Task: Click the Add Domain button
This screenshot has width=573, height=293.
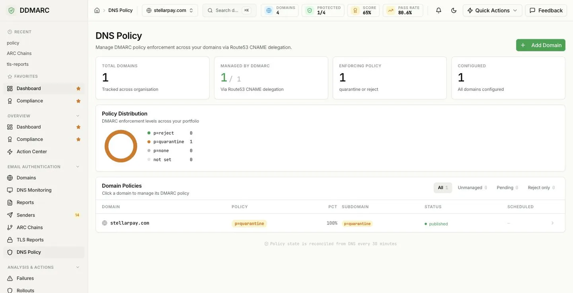Action: pyautogui.click(x=541, y=45)
